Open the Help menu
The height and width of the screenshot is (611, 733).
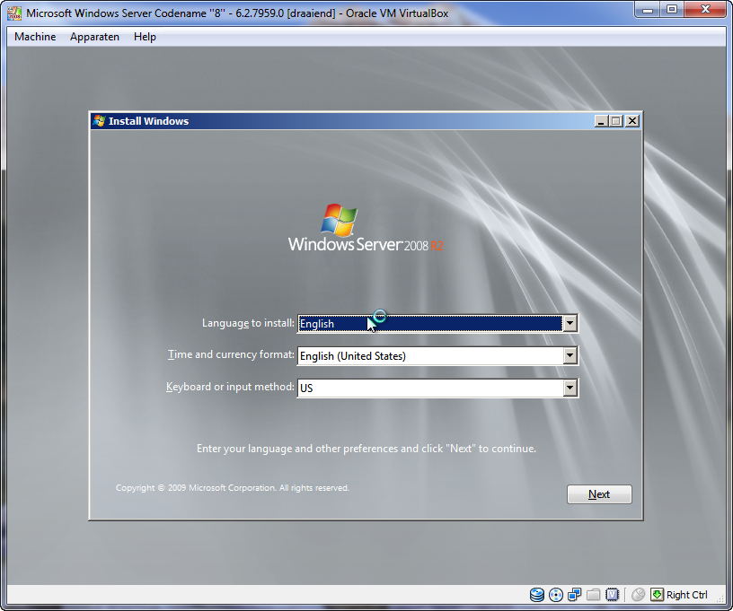[145, 37]
